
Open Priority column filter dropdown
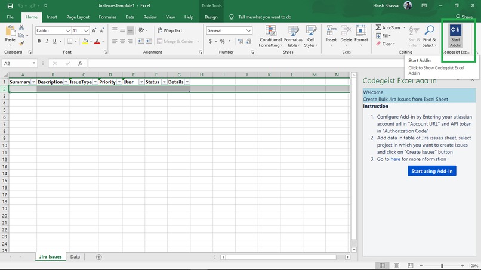119,82
